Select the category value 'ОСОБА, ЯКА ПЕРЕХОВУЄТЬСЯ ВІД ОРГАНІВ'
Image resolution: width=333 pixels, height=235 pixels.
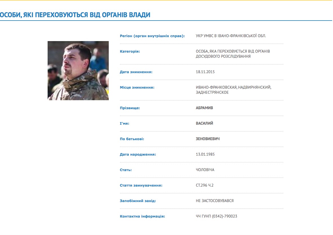coord(233,51)
